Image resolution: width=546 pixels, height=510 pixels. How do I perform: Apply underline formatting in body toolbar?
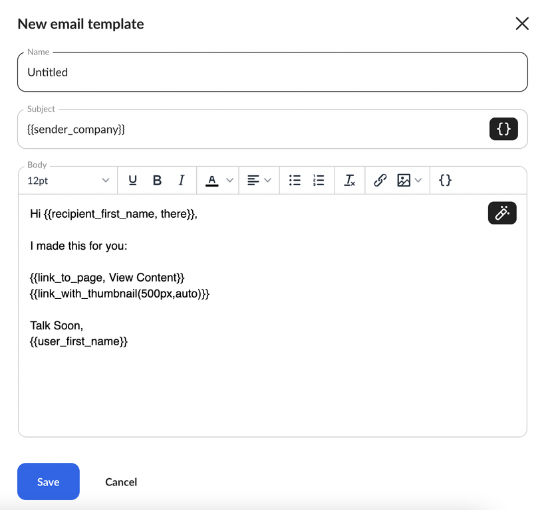[x=132, y=181]
